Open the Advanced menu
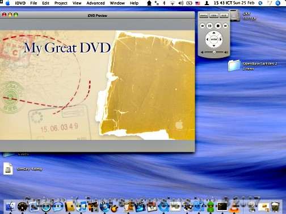 [95, 3]
